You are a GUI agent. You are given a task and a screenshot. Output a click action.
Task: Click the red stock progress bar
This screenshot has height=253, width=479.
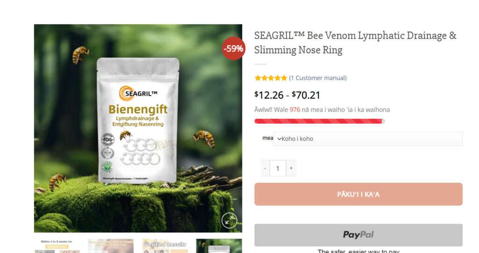tap(319, 121)
